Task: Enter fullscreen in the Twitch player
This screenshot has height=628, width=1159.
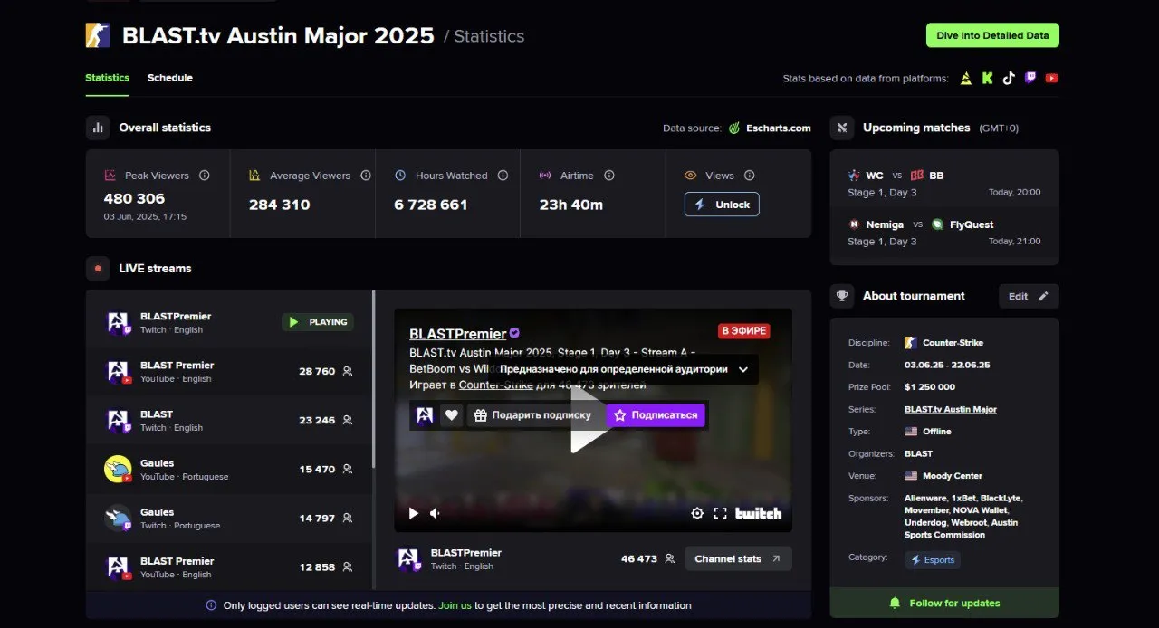Action: 721,513
